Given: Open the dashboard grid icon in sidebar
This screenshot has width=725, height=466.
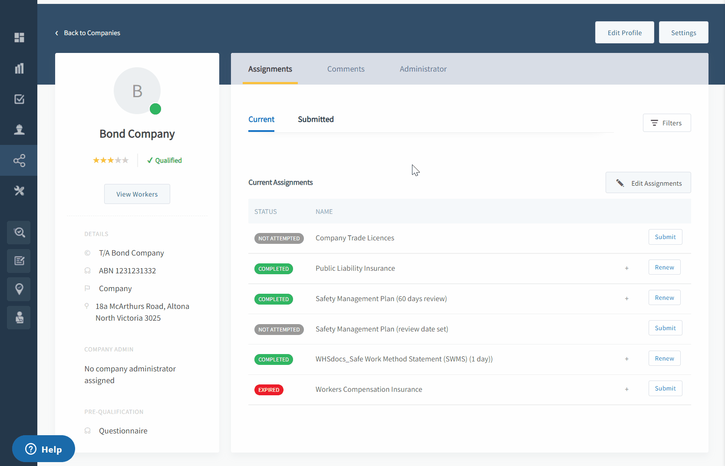Looking at the screenshot, I should (19, 38).
